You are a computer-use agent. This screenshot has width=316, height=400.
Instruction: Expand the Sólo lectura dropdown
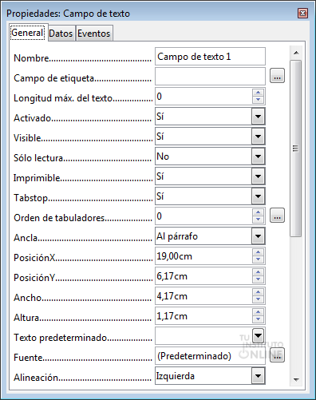tap(258, 156)
